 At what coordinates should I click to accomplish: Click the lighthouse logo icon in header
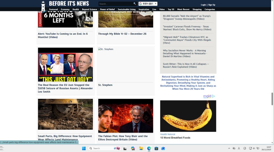coord(43,6)
